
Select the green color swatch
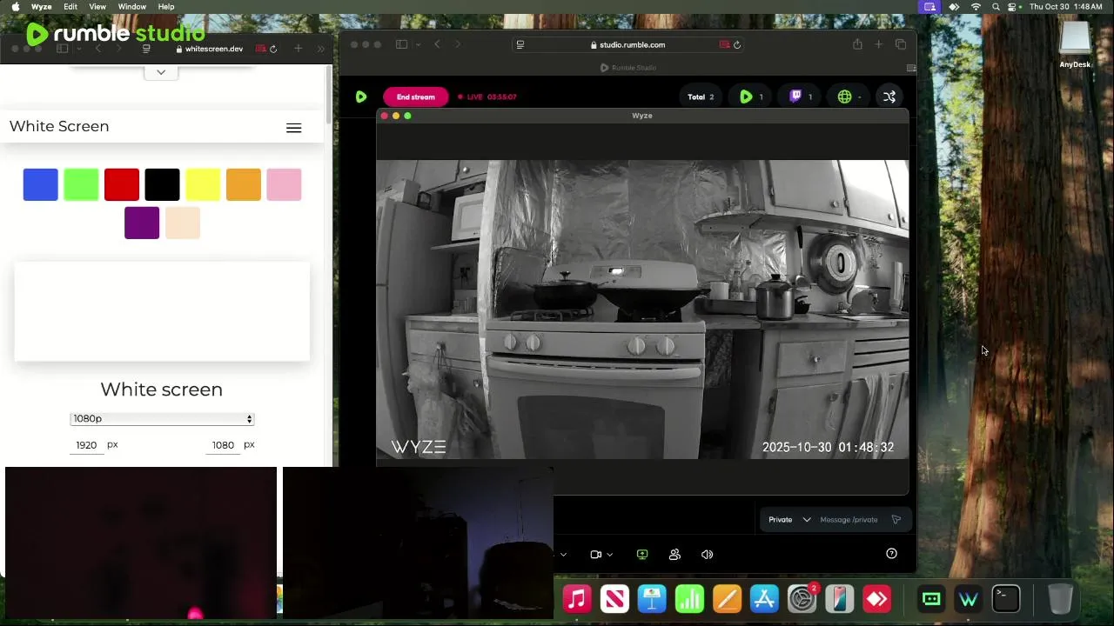[81, 184]
